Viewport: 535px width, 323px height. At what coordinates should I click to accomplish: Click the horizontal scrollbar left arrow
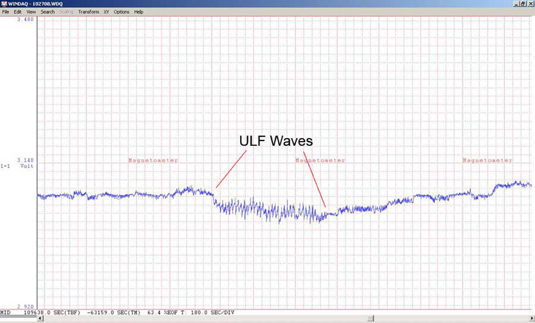tap(40, 319)
